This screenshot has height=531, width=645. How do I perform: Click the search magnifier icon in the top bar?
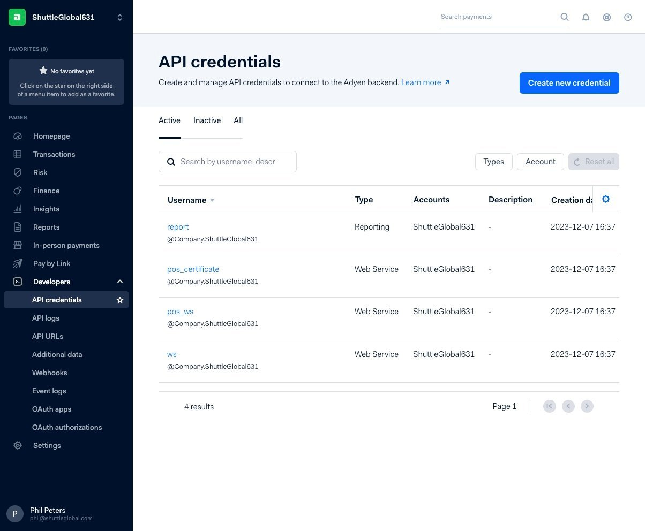tap(565, 17)
